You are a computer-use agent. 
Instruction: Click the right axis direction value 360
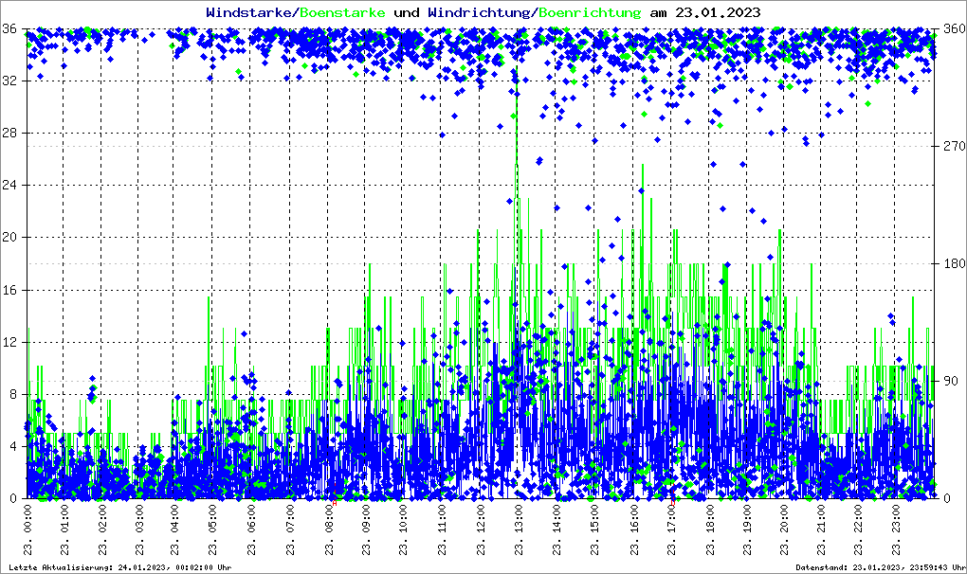tap(955, 29)
